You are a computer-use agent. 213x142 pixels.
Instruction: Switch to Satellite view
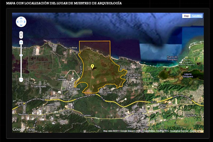point(197,16)
